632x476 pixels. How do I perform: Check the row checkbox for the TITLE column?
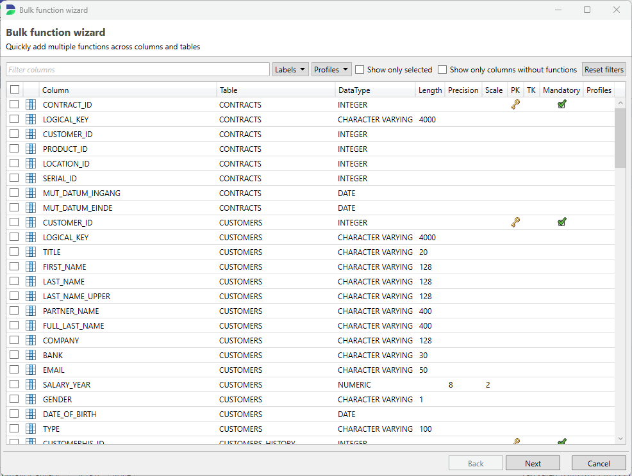pyautogui.click(x=14, y=252)
